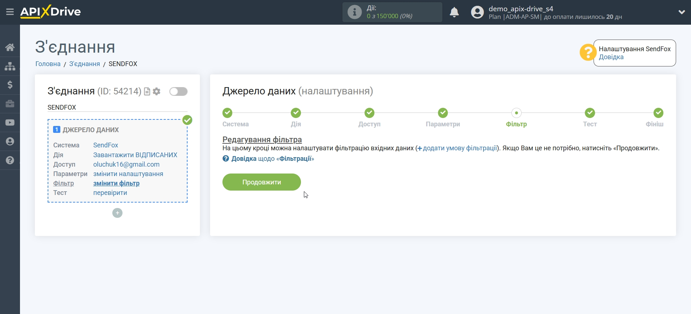Click змінити фільтр link
Viewport: 691px width, 314px height.
(116, 183)
